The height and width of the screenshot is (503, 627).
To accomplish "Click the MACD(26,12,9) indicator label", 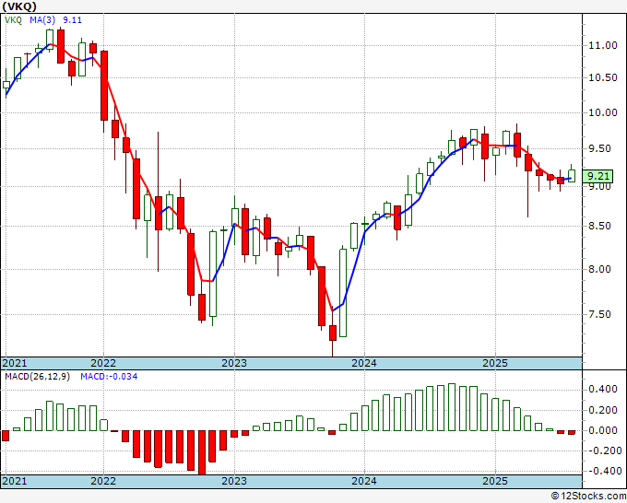I will click(x=37, y=377).
